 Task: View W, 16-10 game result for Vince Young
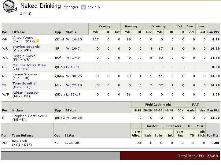point(74,39)
